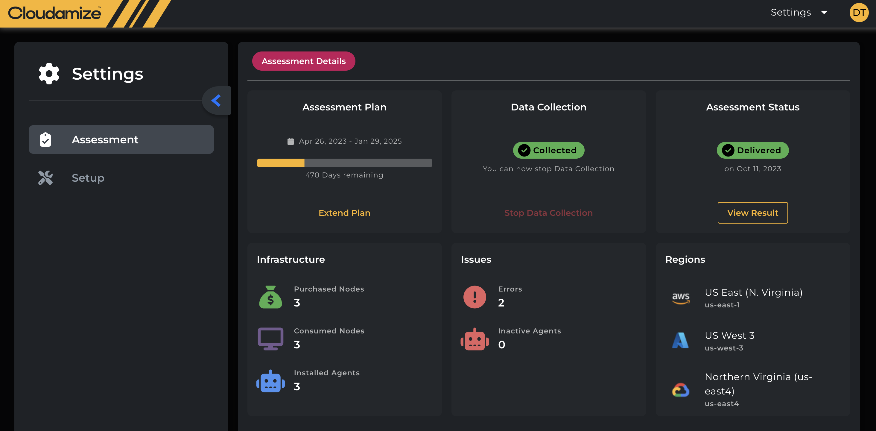This screenshot has width=876, height=431.
Task: Select Setup in the sidebar menu
Action: [121, 177]
